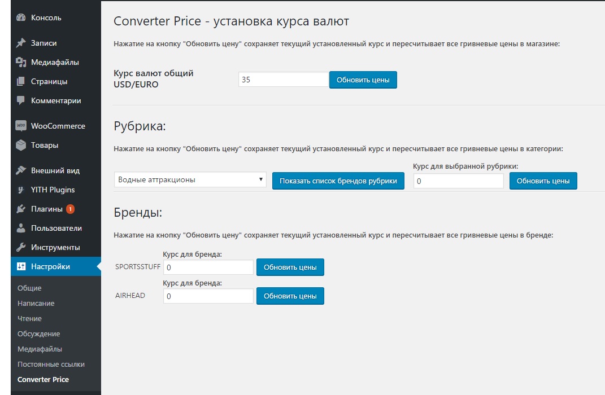This screenshot has width=605, height=395.
Task: Click the YITH Plugins icon
Action: [x=21, y=190]
